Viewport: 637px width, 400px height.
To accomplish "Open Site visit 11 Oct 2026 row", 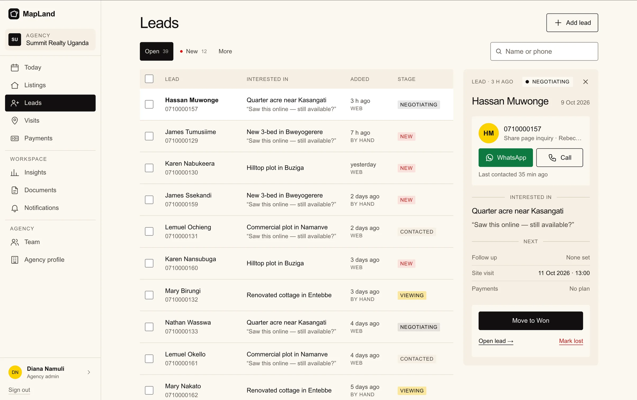I will (x=531, y=273).
